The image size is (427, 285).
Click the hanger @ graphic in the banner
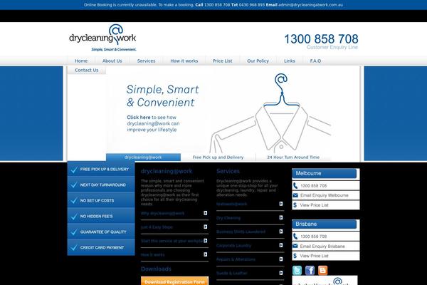pos(281,90)
